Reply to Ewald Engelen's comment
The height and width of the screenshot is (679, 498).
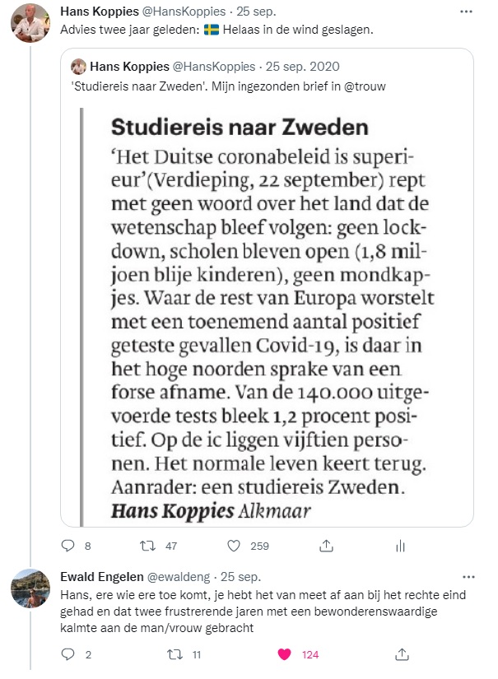tap(69, 654)
